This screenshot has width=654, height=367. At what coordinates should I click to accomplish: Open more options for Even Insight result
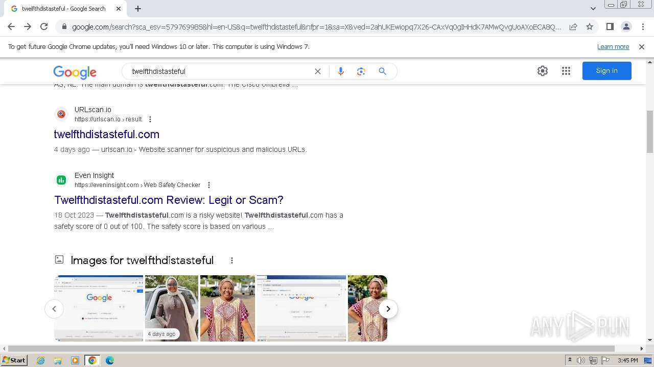point(209,185)
